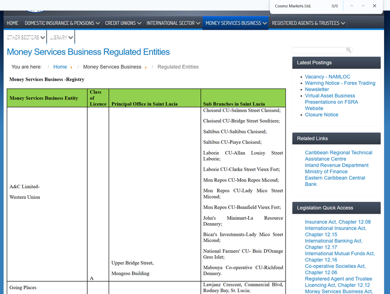Screen dimensions: 390x294
Task: Open Registered Agent and Trustee Licencing Act
Action: pos(338,282)
